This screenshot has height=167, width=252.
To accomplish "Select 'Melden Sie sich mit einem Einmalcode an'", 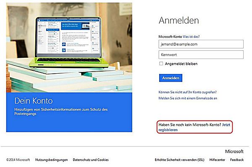I will [188, 98].
